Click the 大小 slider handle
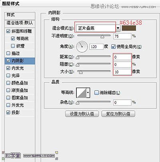 (81, 72)
